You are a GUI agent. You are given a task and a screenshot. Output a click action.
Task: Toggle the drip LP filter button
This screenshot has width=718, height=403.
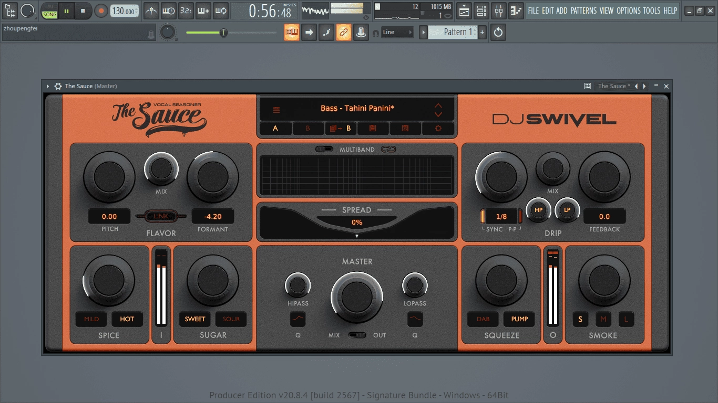[x=567, y=210]
